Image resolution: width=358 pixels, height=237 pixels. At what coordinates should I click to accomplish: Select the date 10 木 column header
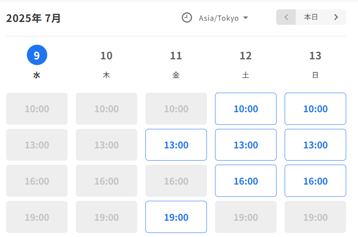(x=106, y=65)
